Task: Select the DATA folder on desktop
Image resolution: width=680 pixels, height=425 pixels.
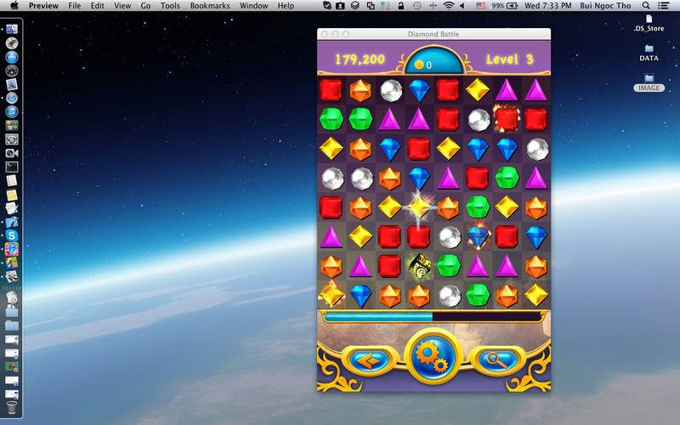Action: pyautogui.click(x=649, y=53)
